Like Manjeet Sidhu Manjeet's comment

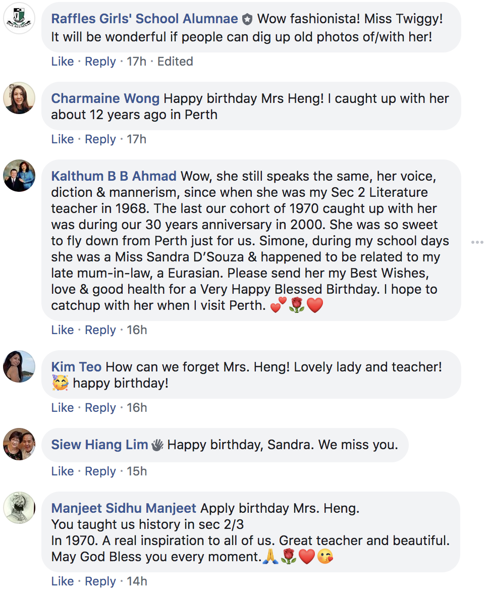pyautogui.click(x=63, y=581)
